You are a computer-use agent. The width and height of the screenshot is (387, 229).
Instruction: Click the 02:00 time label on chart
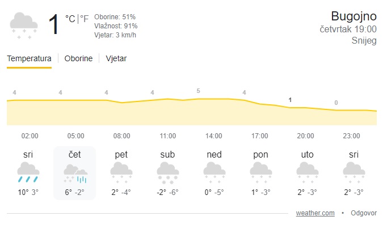[x=30, y=136]
